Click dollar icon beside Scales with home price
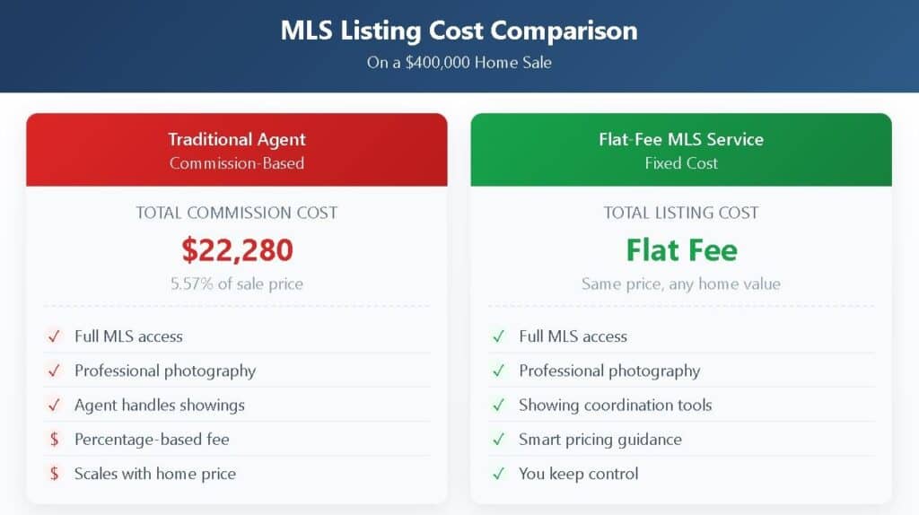The width and height of the screenshot is (919, 515). tap(54, 474)
